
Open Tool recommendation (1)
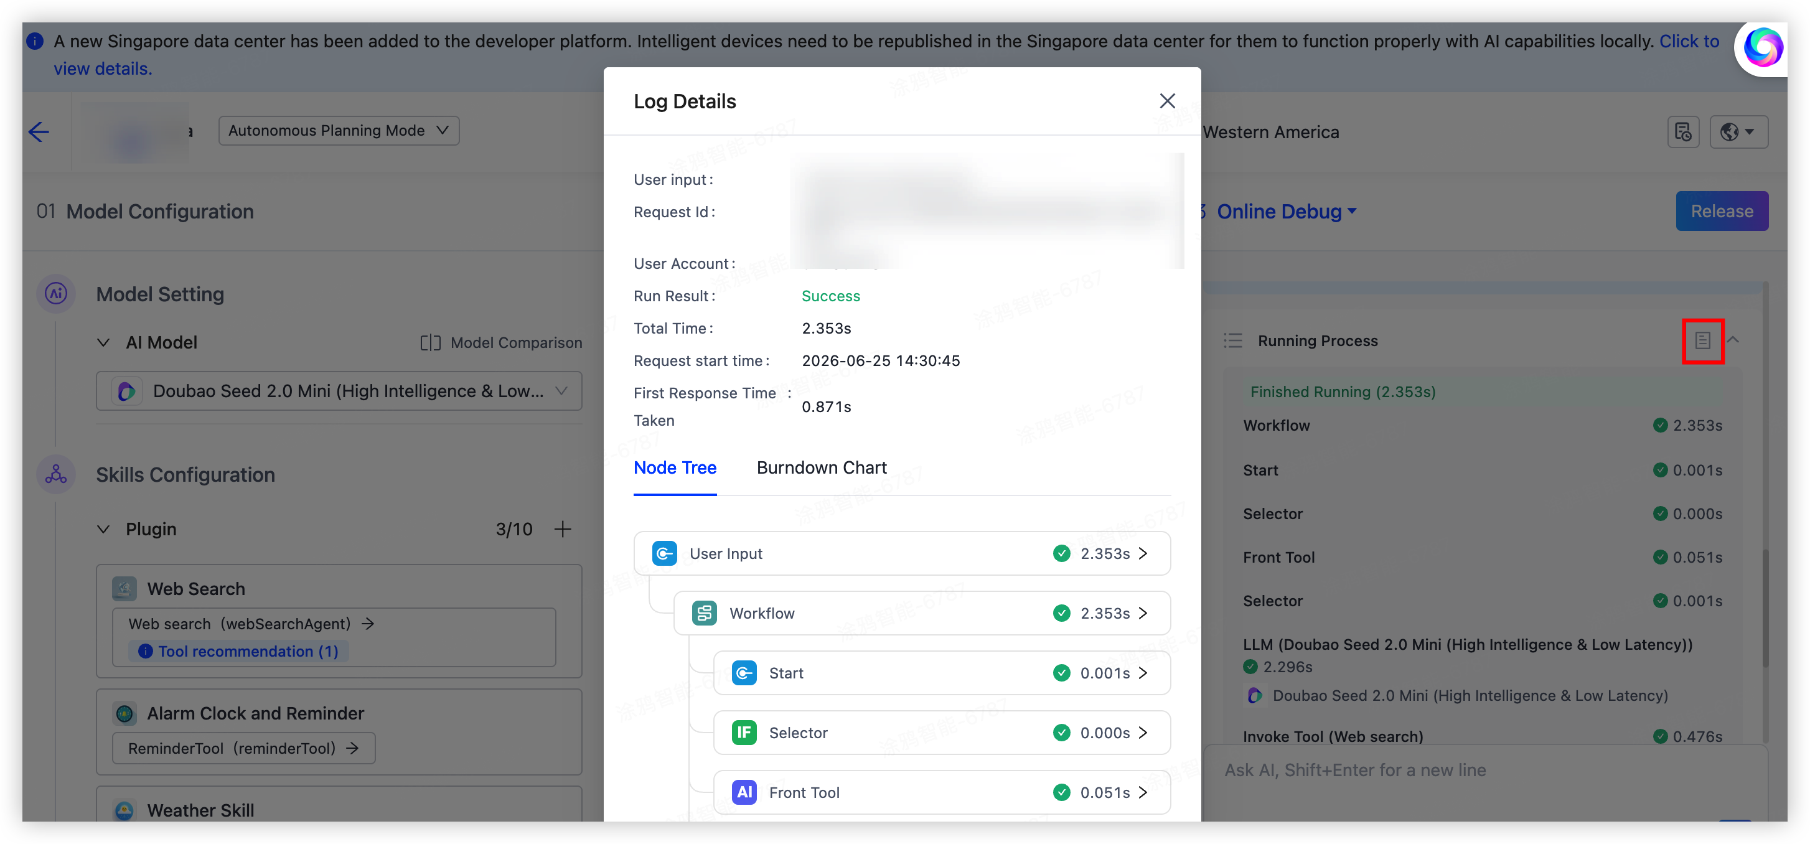[x=238, y=651]
